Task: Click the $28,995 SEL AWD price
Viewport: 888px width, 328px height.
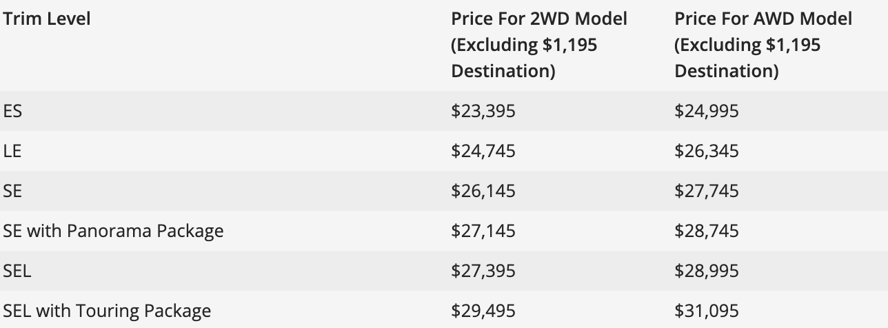Action: coord(706,271)
